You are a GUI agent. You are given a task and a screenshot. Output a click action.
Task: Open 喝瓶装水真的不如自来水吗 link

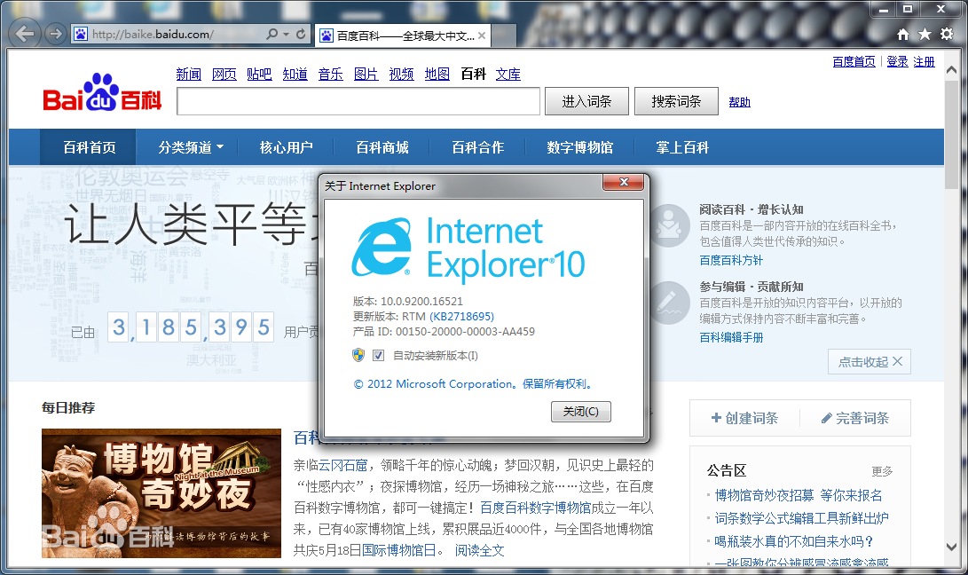[794, 541]
